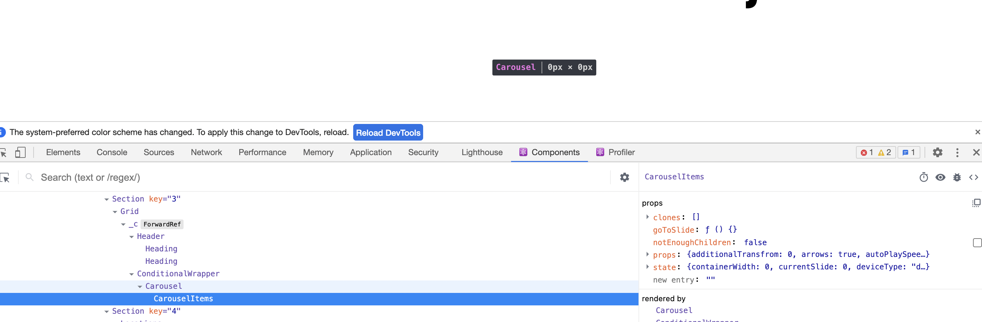Toggle the device toolbar icon

point(20,152)
